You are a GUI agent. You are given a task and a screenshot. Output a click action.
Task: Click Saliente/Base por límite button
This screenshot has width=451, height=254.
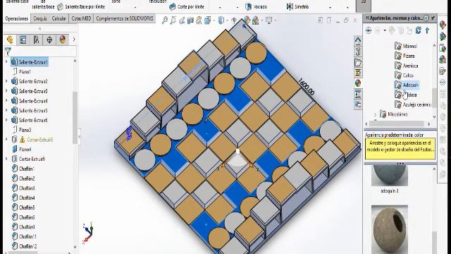point(81,6)
